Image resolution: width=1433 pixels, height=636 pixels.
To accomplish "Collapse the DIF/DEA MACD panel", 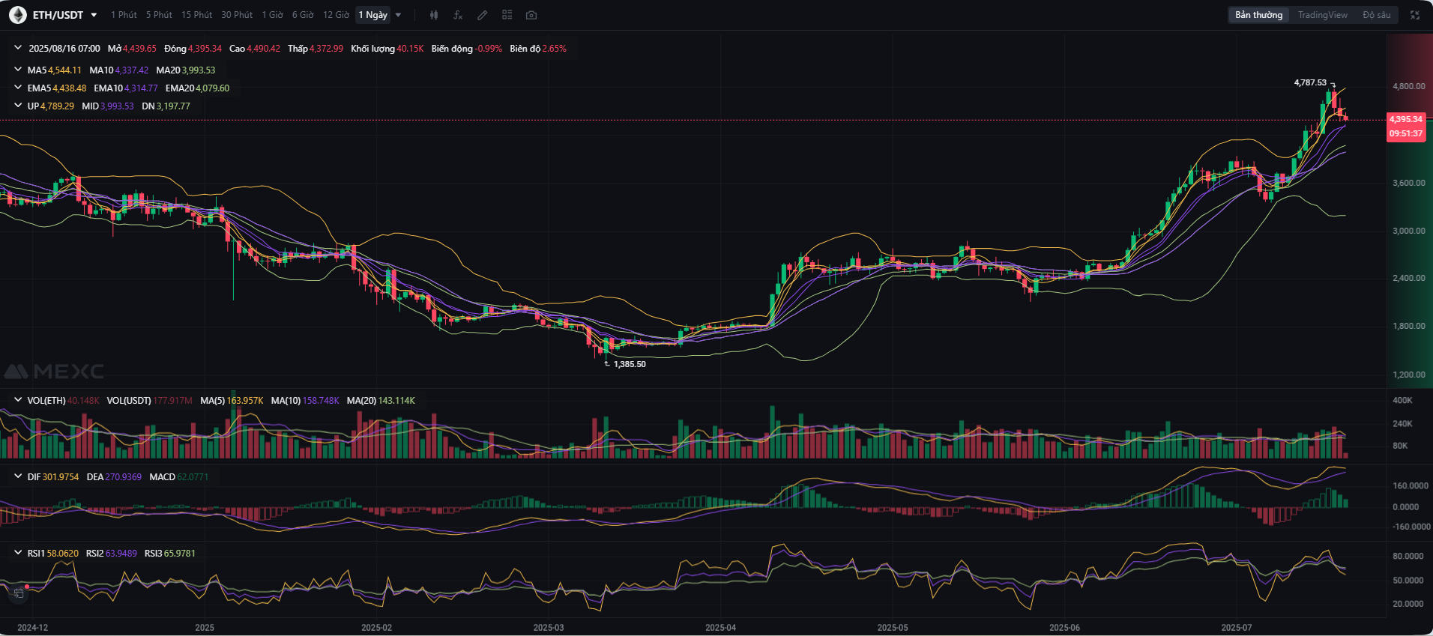I will coord(18,476).
